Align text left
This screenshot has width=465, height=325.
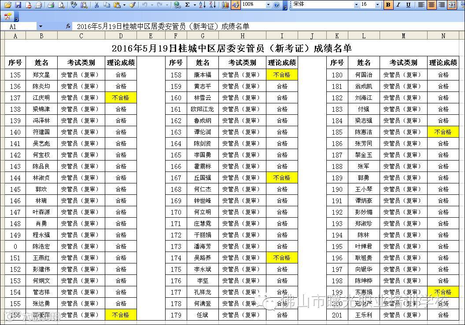421,5
